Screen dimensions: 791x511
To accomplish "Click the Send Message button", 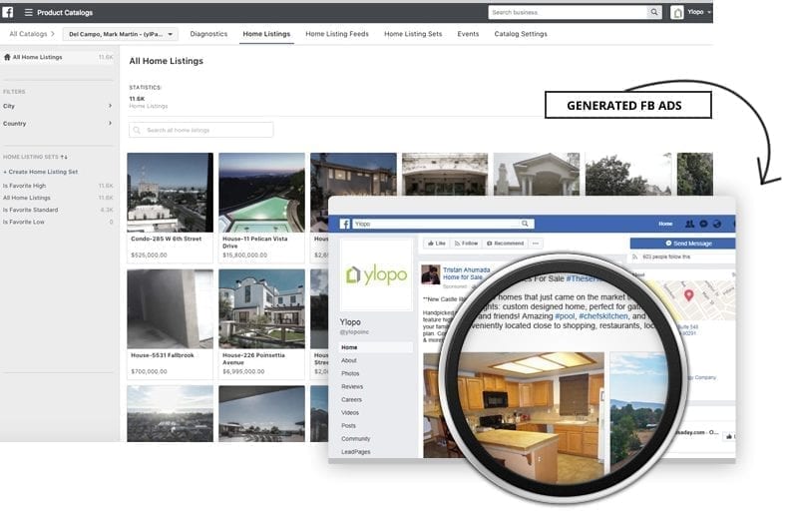I will click(x=682, y=244).
